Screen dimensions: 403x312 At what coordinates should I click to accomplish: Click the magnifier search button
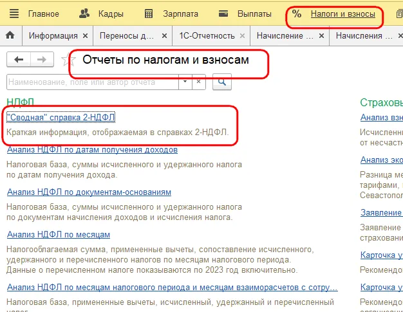(221, 82)
